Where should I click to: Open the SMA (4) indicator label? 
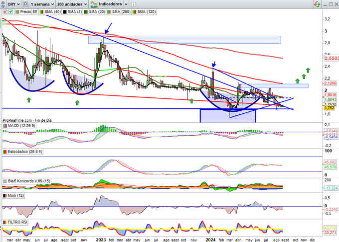click(x=75, y=11)
